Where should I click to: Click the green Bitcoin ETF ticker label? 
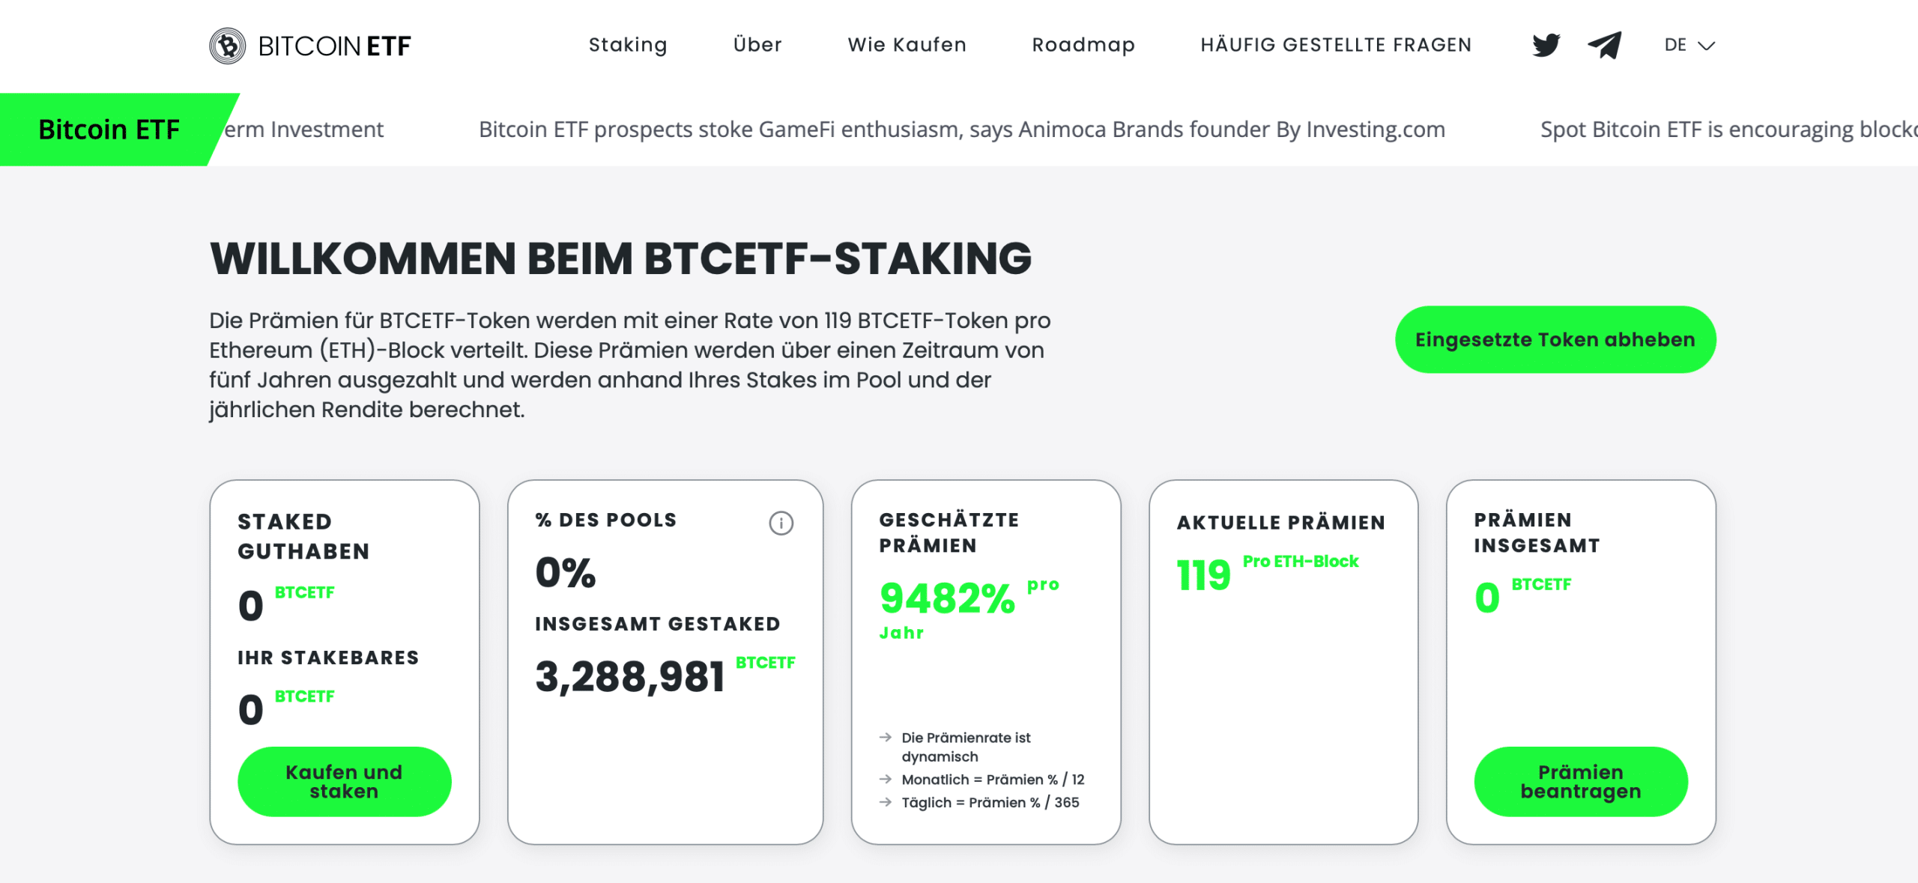pos(109,129)
